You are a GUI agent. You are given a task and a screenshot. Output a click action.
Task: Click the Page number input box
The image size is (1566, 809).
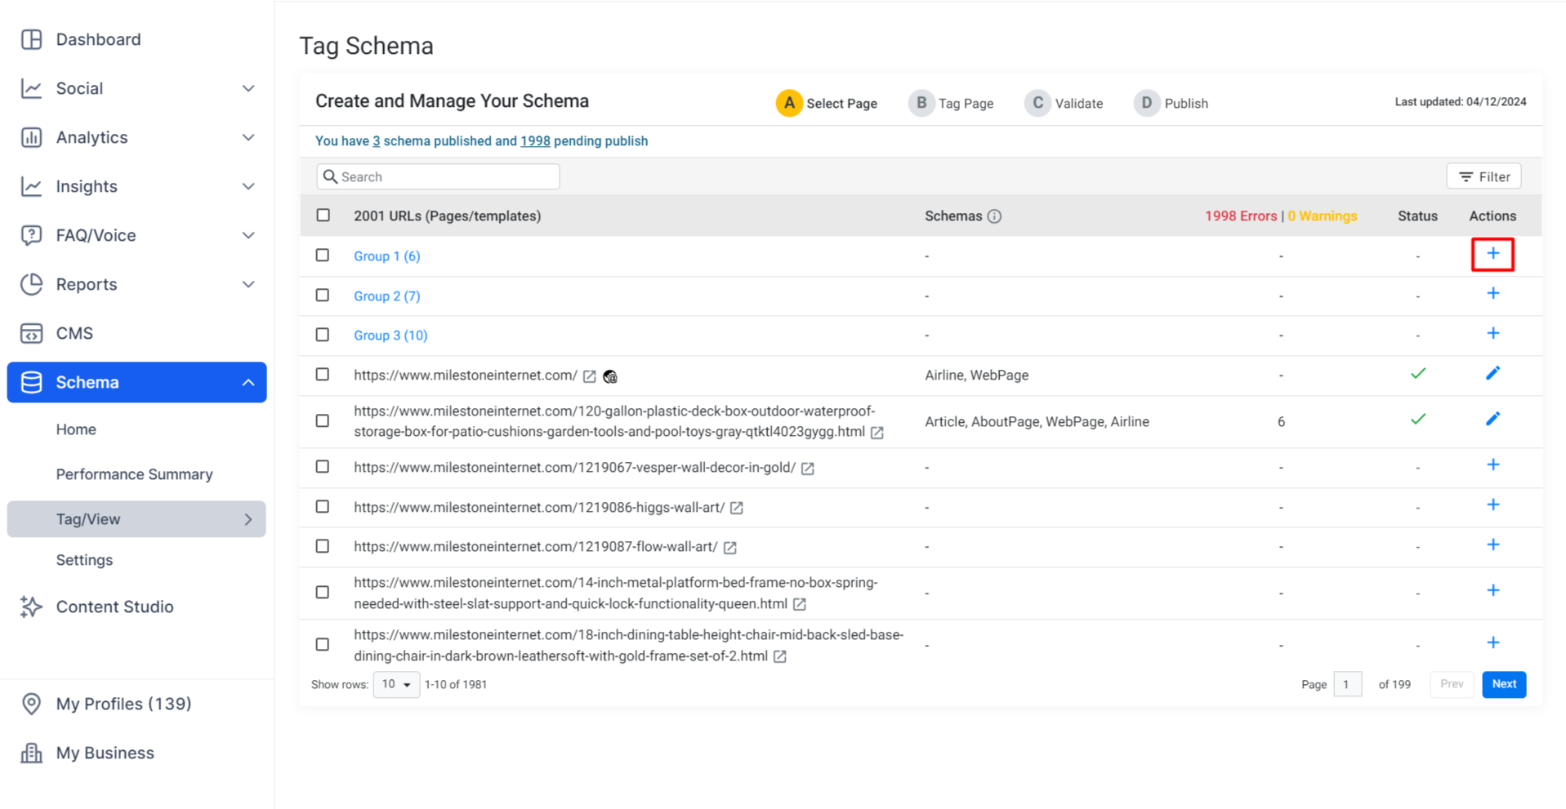tap(1347, 684)
